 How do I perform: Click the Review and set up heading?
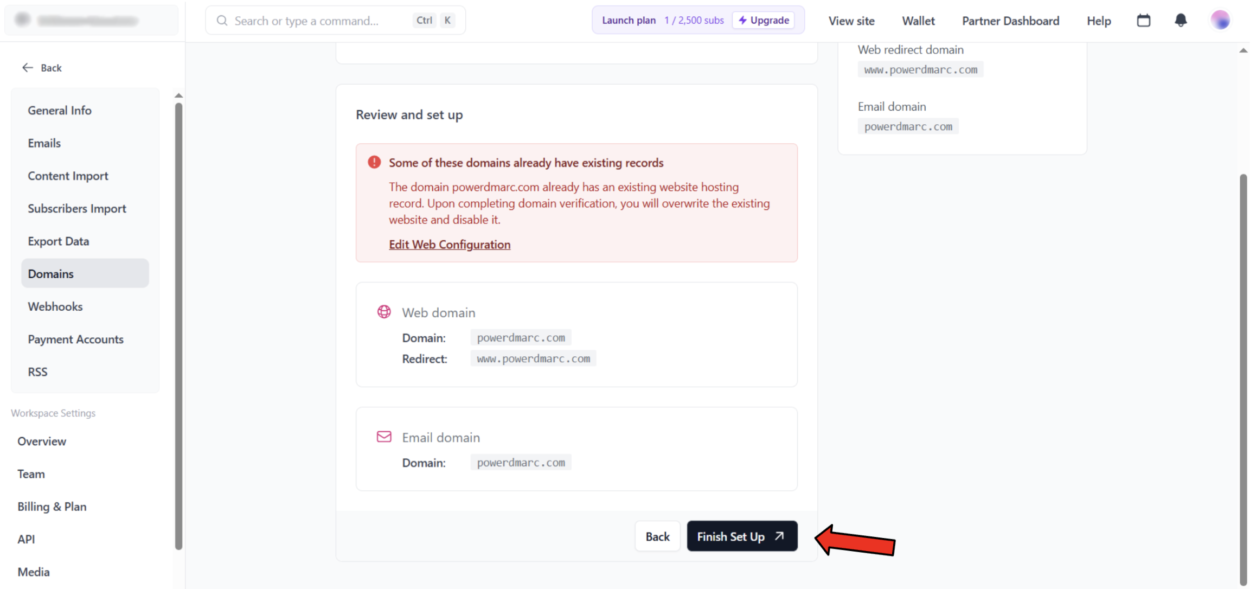tap(409, 114)
